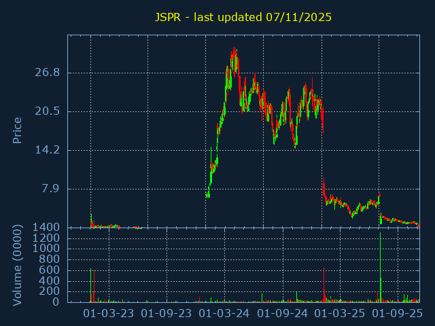435x326 pixels.
Task: Select the 01-09-25 date label
Action: (398, 314)
